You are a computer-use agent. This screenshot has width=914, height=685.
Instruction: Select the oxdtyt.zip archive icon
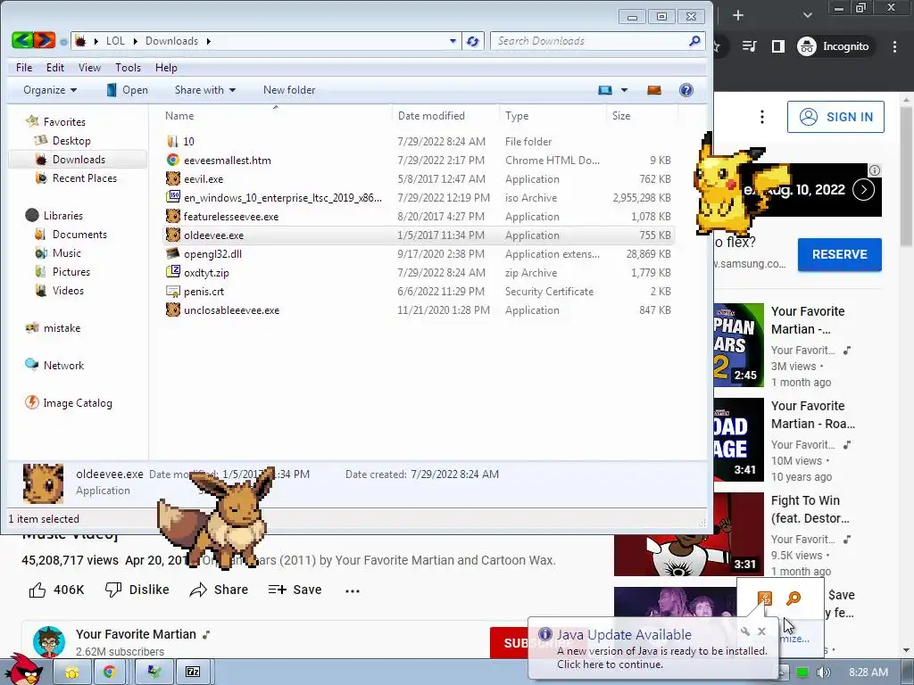173,272
